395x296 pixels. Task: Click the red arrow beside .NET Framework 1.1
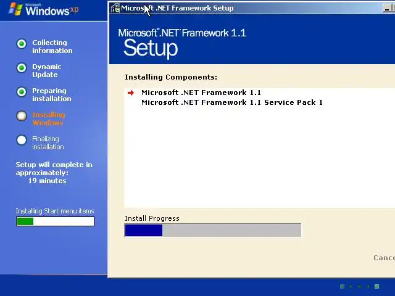131,93
